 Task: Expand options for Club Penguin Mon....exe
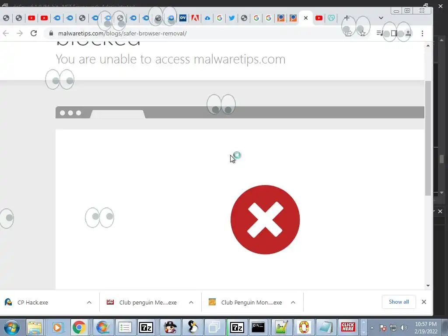[x=293, y=302]
